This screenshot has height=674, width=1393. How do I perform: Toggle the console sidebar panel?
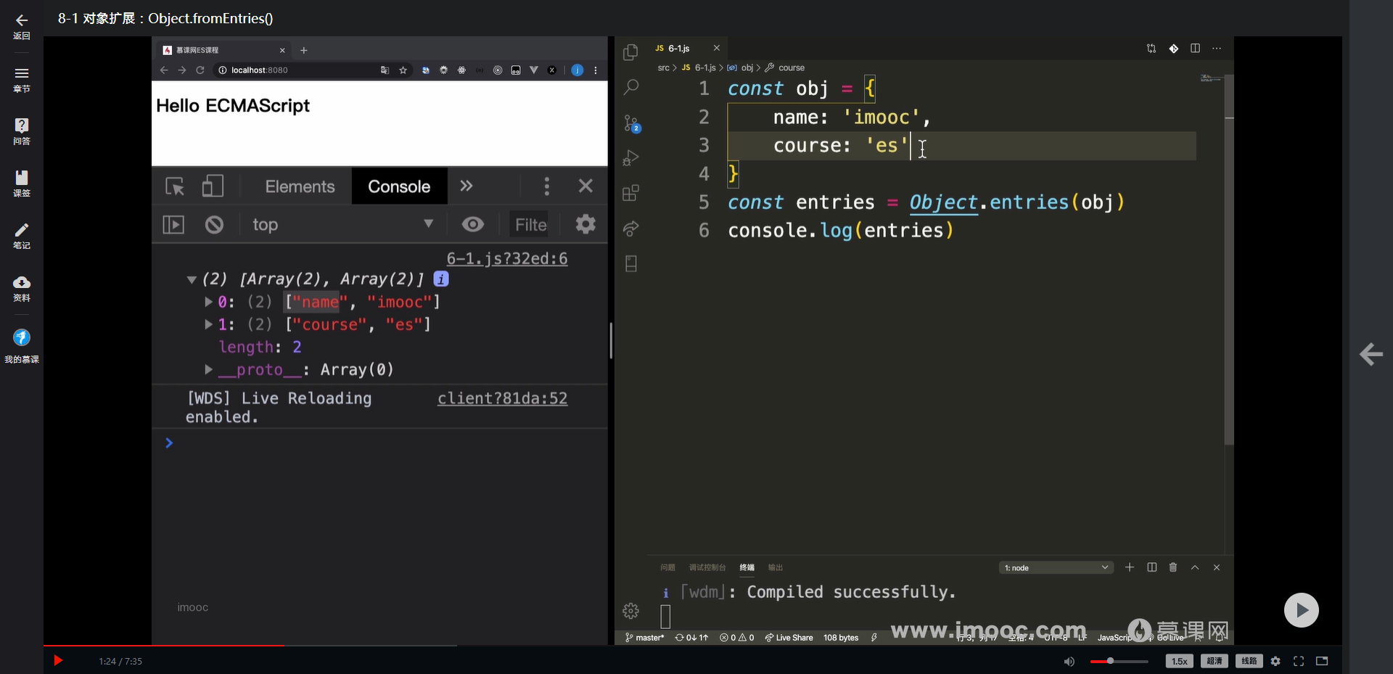click(173, 225)
